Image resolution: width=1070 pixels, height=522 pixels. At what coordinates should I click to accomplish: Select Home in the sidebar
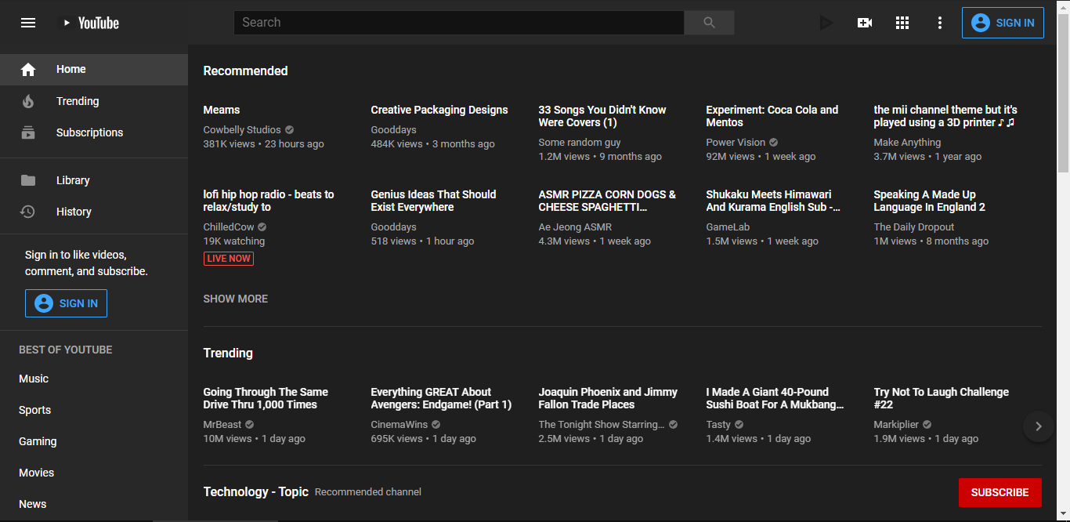pyautogui.click(x=94, y=70)
